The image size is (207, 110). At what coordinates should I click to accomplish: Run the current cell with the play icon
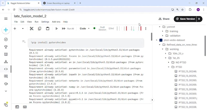click(x=57, y=28)
